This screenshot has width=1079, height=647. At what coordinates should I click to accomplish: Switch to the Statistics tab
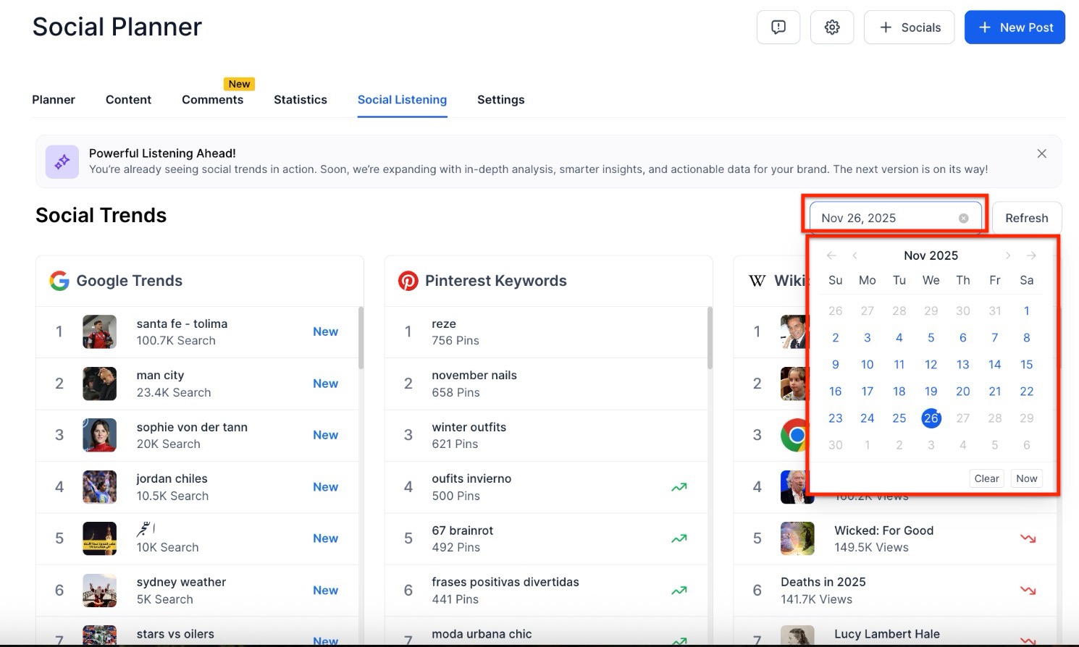click(300, 100)
